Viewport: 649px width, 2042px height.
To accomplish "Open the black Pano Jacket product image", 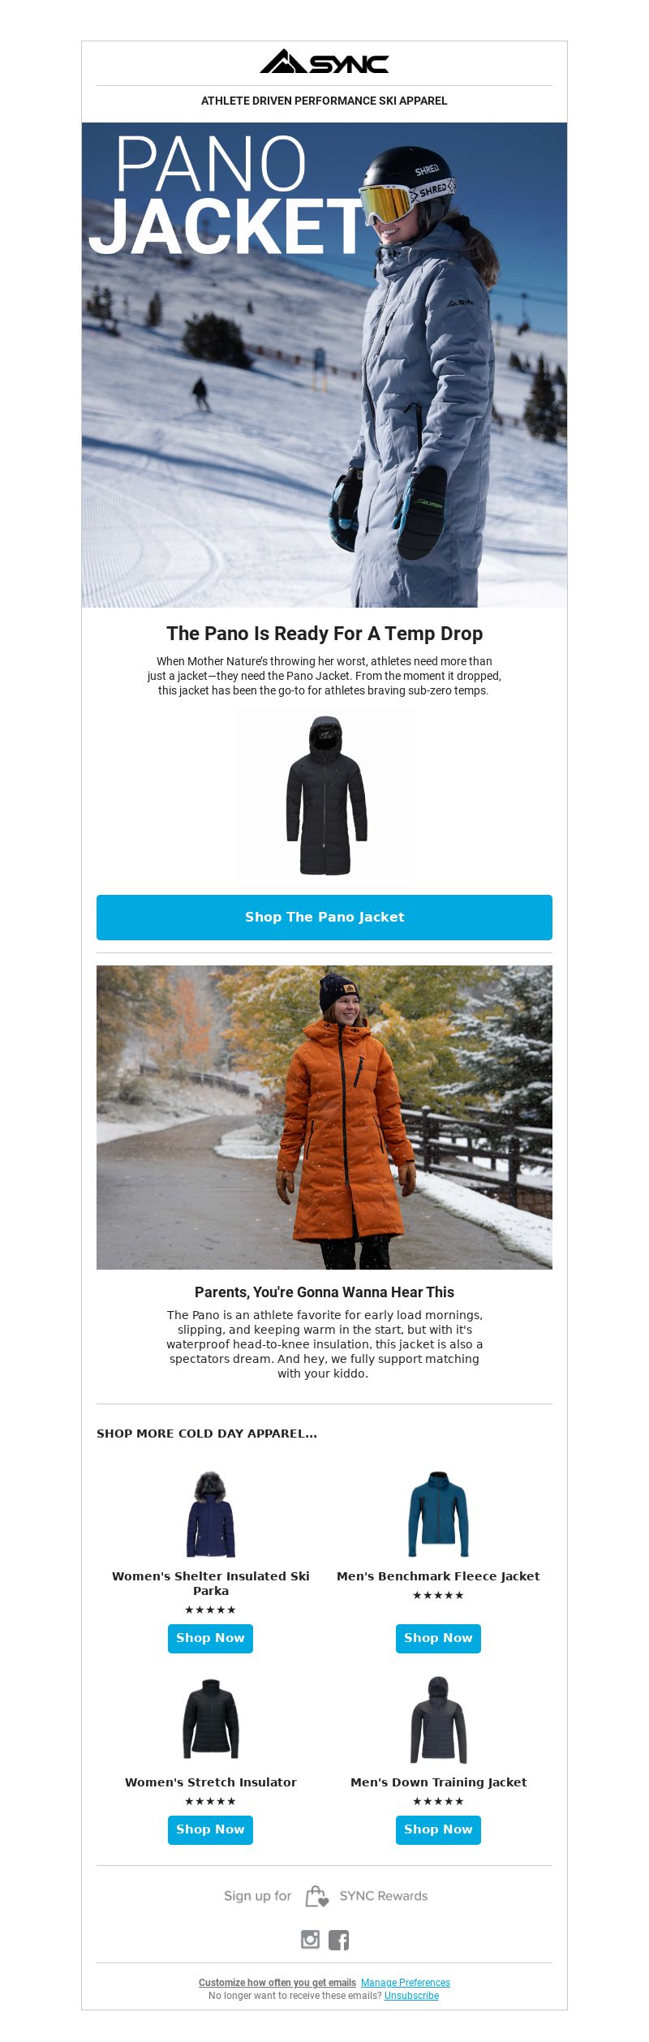I will (x=325, y=795).
